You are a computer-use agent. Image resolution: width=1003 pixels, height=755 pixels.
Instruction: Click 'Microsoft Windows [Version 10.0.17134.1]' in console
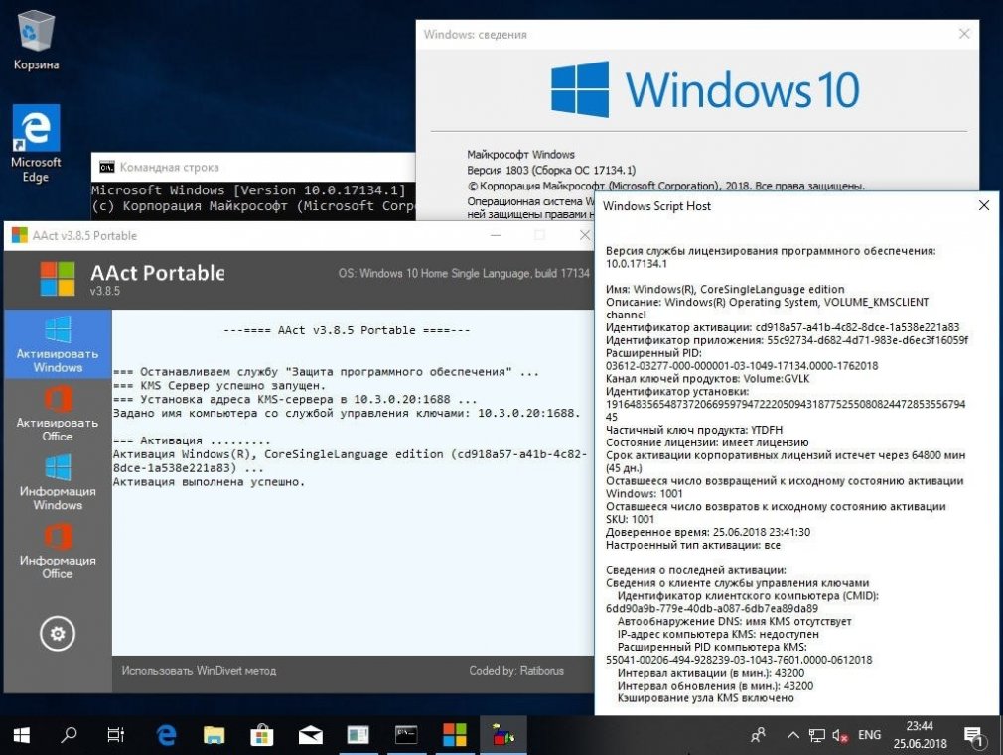click(x=249, y=189)
